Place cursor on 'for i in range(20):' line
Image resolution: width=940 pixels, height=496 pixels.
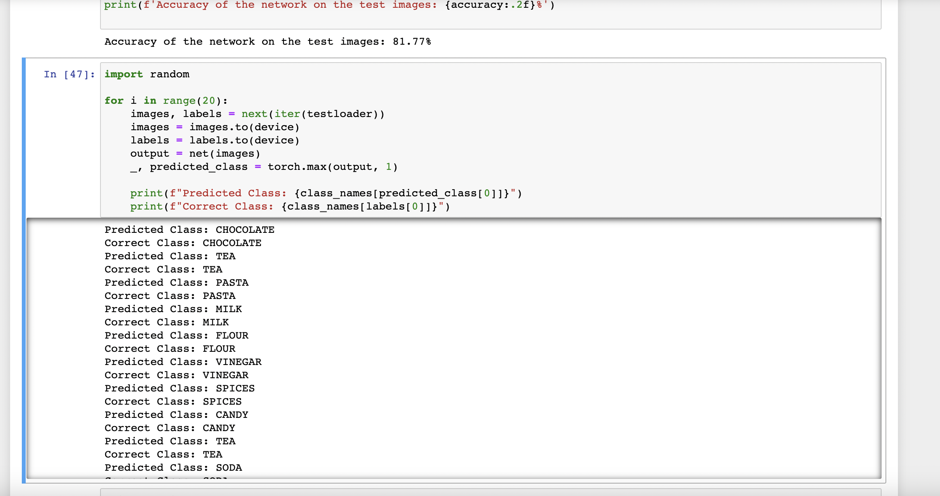(x=166, y=101)
